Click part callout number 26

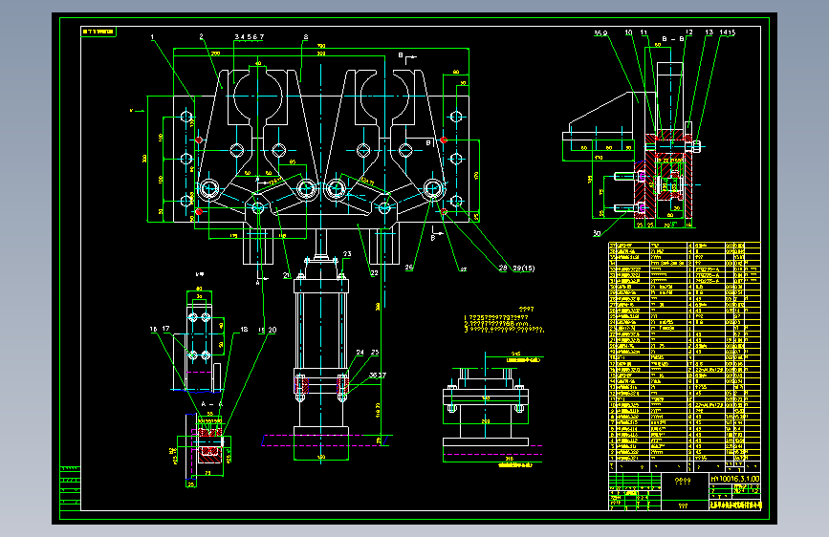pyautogui.click(x=408, y=268)
